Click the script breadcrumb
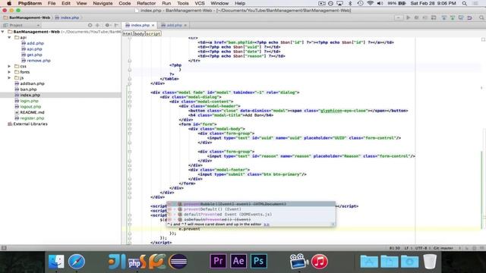This screenshot has height=273, width=486. click(x=153, y=33)
